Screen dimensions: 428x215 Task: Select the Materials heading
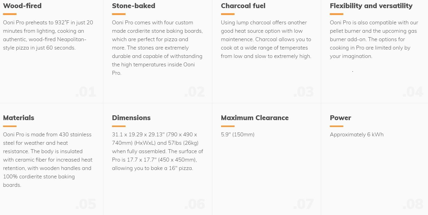(19, 118)
